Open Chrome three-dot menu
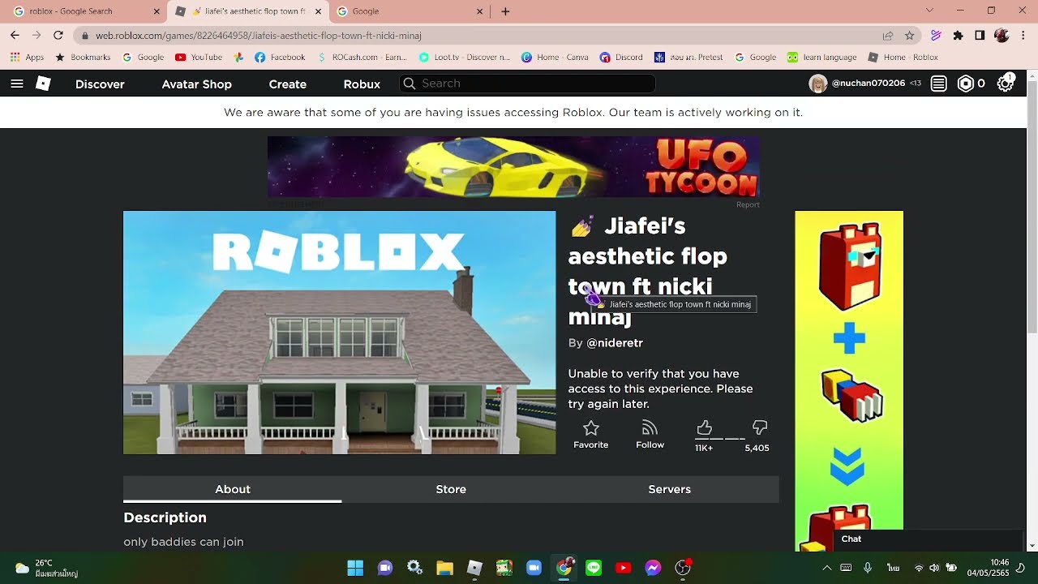 coord(1023,36)
